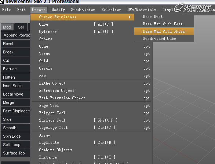215x164 pixels.
Task: Open options for Polygon Tool
Action: tap(147, 113)
